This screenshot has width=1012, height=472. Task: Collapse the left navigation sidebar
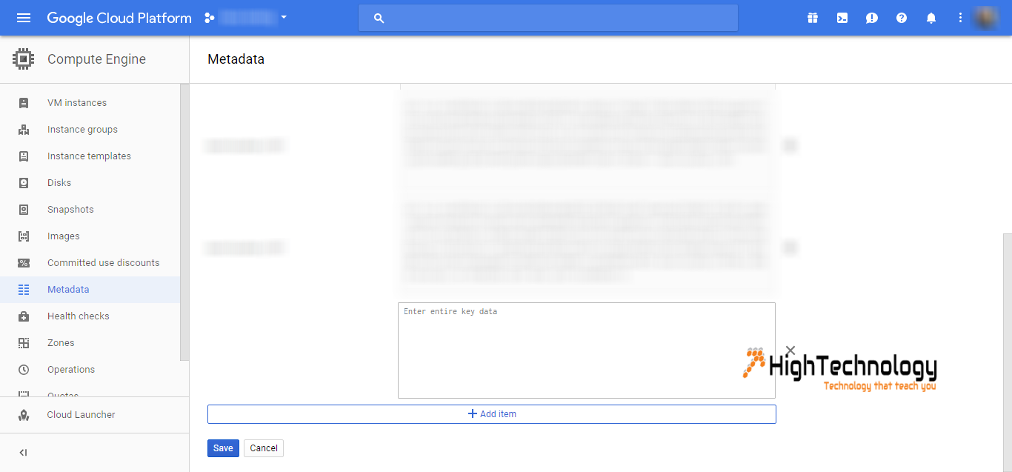coord(23,453)
